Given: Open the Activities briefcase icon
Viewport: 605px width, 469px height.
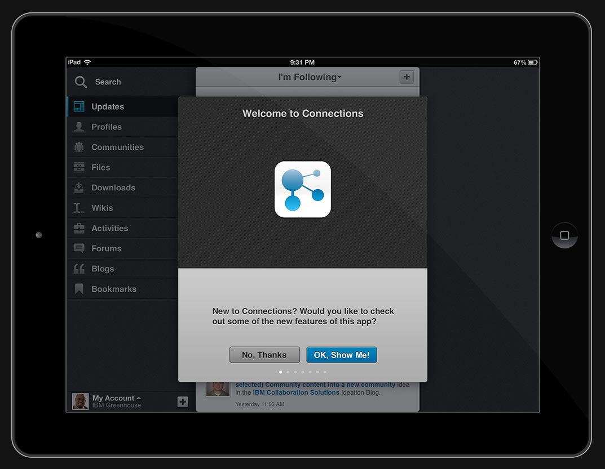Looking at the screenshot, I should tap(79, 229).
